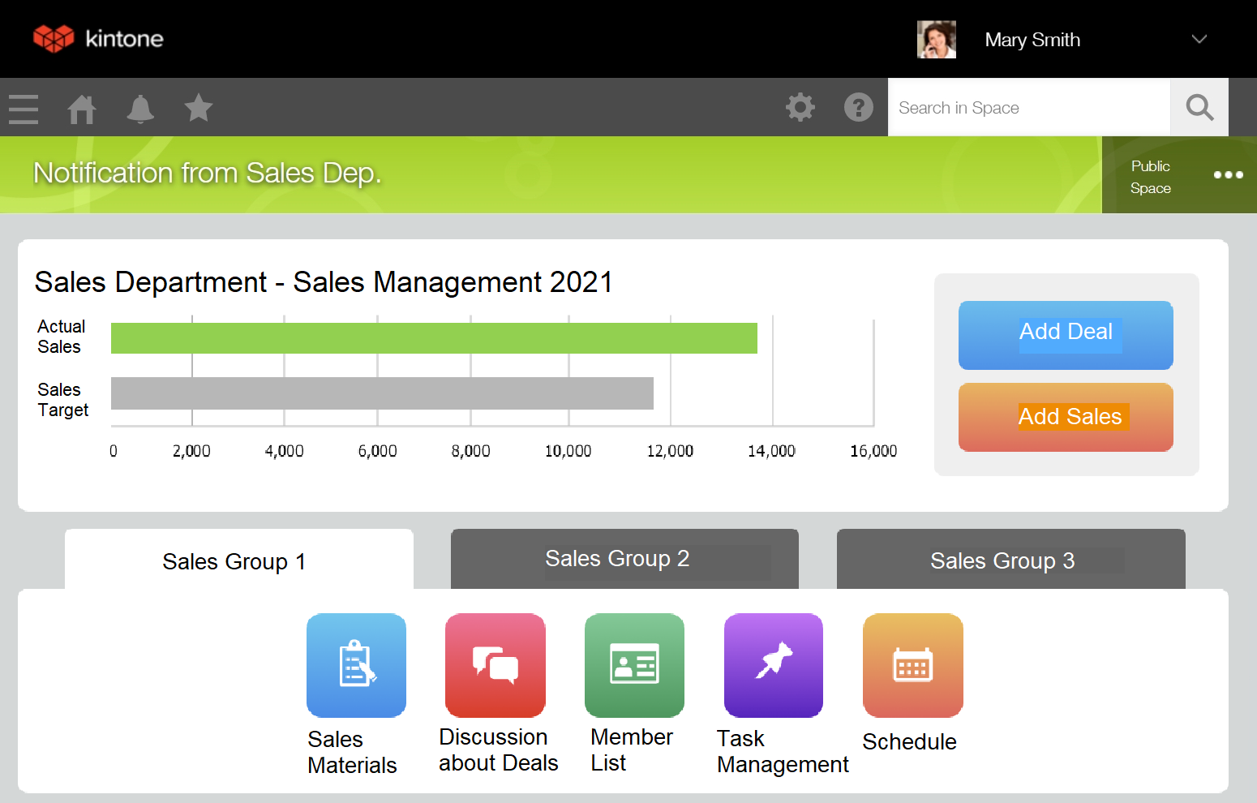Open notifications bell icon
Viewport: 1257px width, 803px height.
[x=140, y=109]
